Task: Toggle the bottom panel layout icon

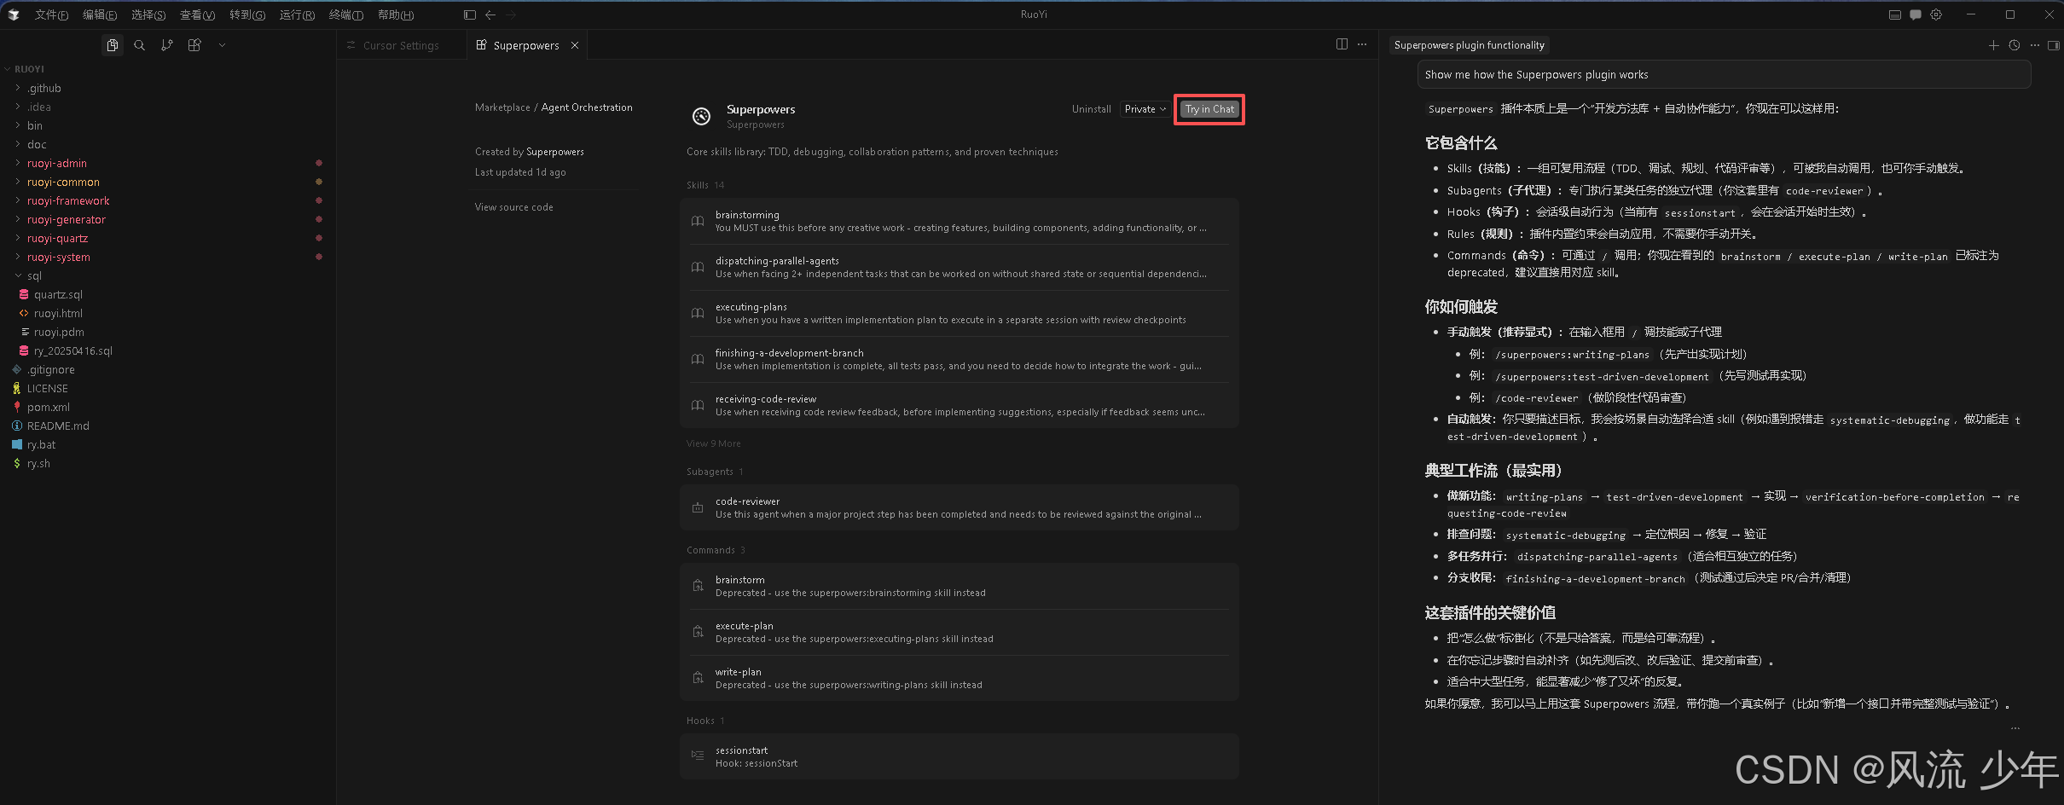Action: point(1895,14)
